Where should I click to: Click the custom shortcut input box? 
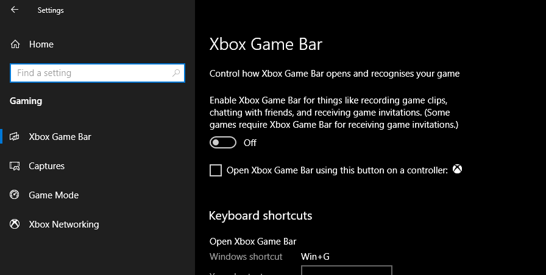click(x=346, y=271)
